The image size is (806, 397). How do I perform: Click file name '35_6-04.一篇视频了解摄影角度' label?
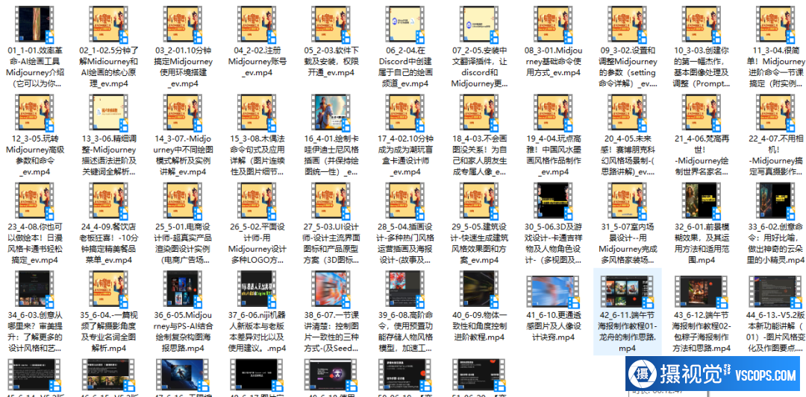108,332
